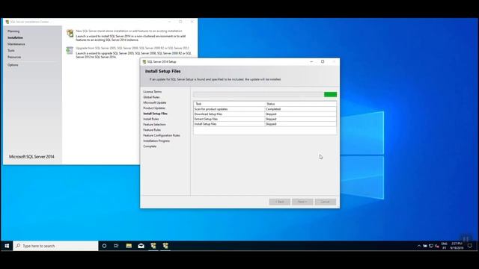Select Complete step in Setup sidebar

150,146
